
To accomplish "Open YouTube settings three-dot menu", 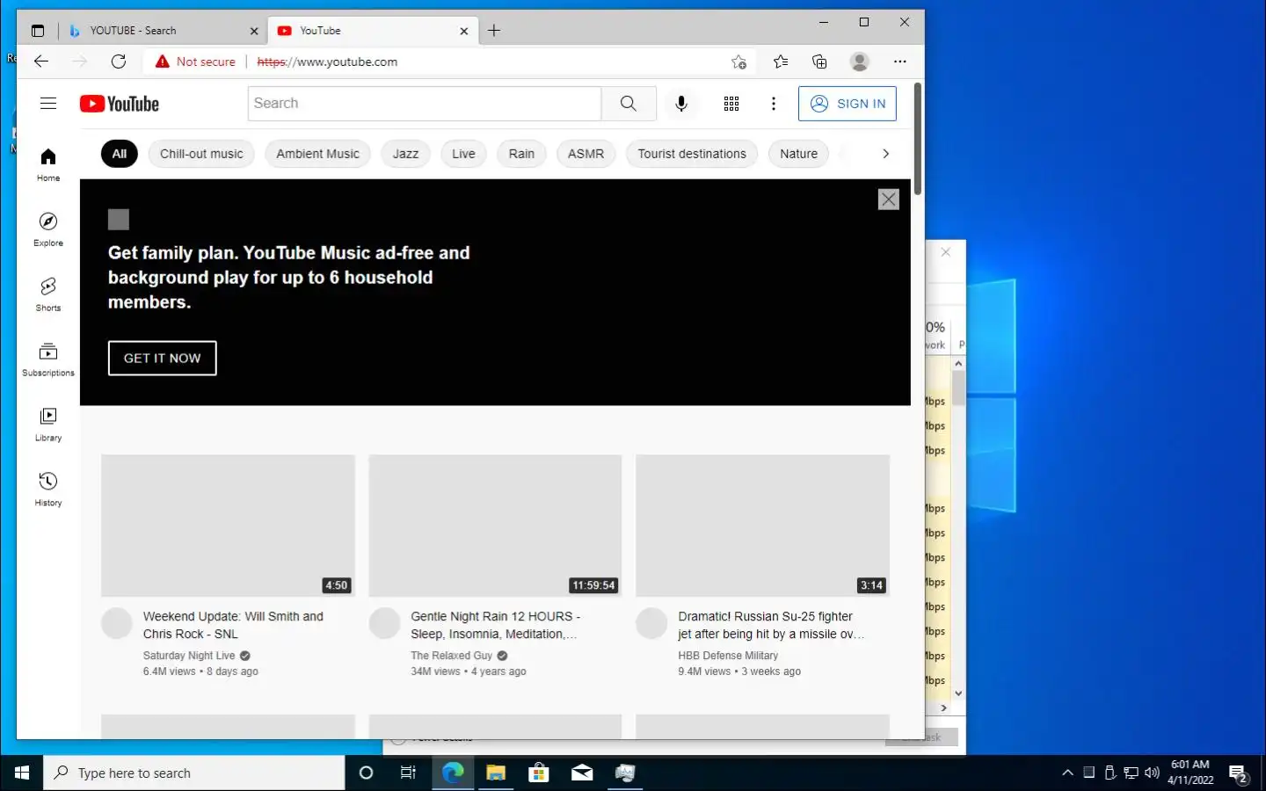I will 774,104.
